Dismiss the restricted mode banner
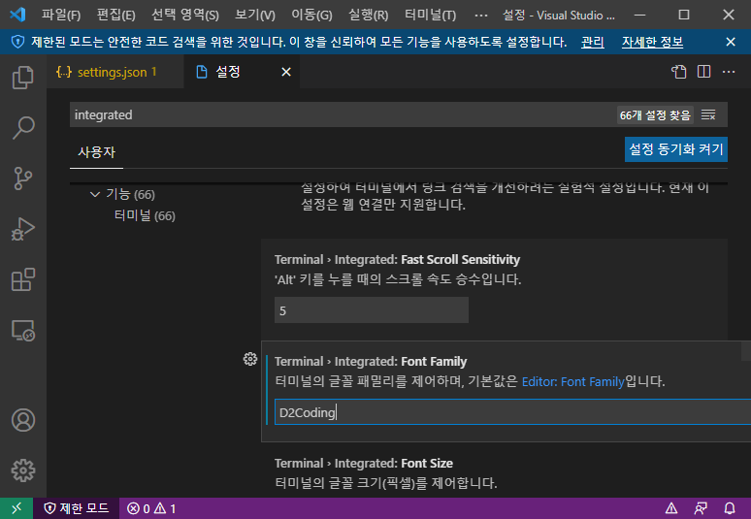 point(731,42)
